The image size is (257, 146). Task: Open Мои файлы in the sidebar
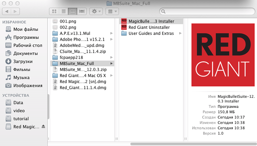coord(24,29)
